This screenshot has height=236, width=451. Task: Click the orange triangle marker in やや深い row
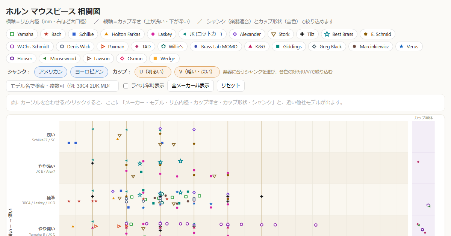(73, 226)
